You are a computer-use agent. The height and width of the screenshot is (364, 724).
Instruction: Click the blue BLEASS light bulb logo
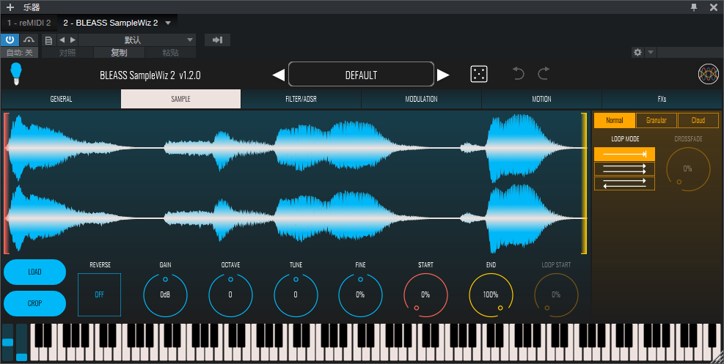16,74
